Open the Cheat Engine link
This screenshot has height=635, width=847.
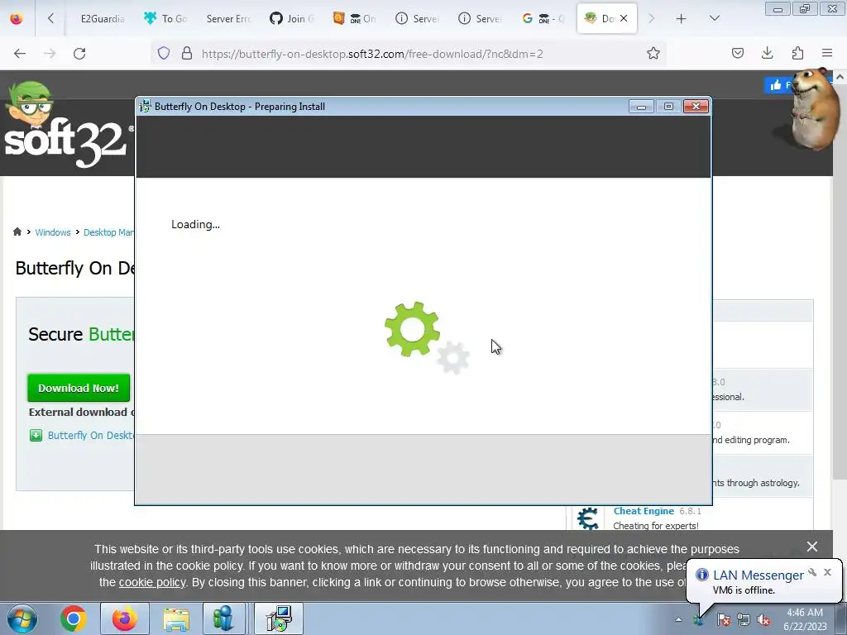click(x=644, y=511)
